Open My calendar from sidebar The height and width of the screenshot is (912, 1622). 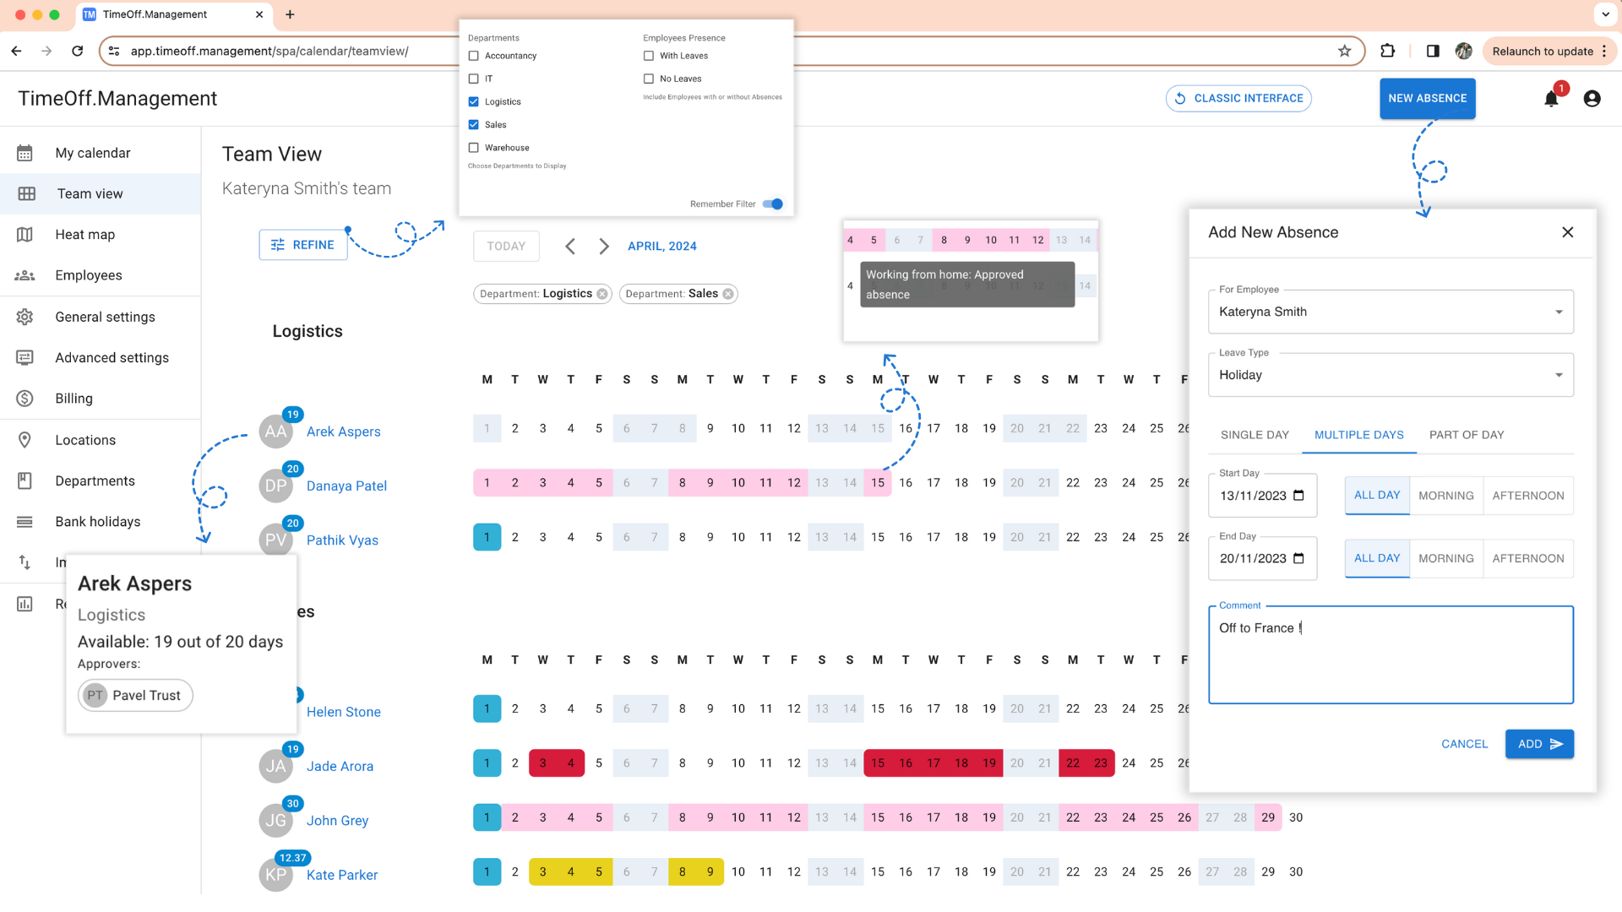point(93,153)
